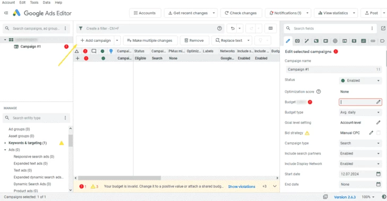Click Add campaign button

coord(95,40)
